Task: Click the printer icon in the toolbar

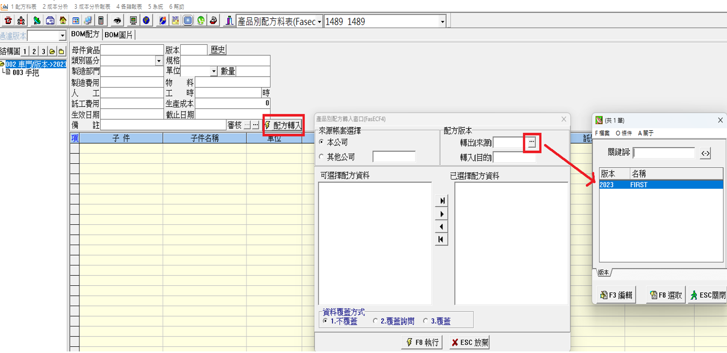Action: (x=213, y=21)
